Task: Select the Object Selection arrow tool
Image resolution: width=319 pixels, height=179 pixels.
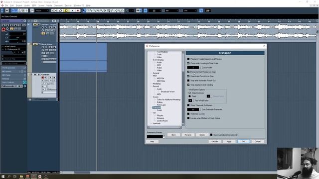Action: pos(84,10)
